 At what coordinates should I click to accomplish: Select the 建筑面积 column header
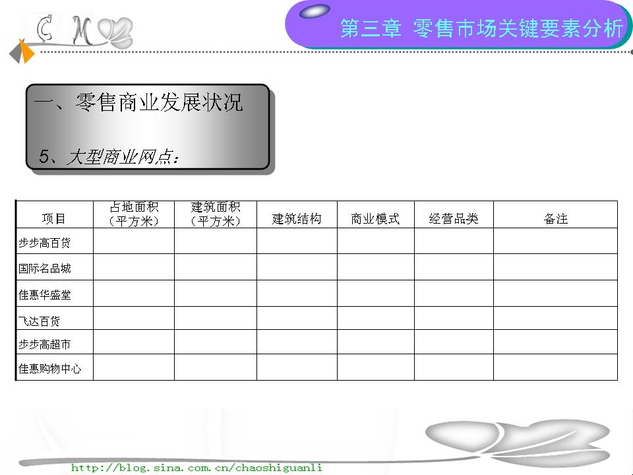click(x=216, y=214)
